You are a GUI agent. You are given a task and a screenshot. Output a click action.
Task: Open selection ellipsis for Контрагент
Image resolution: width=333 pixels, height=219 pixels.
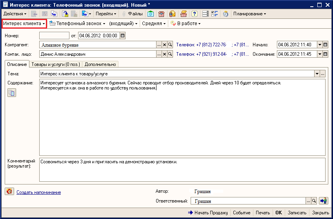(x=159, y=45)
